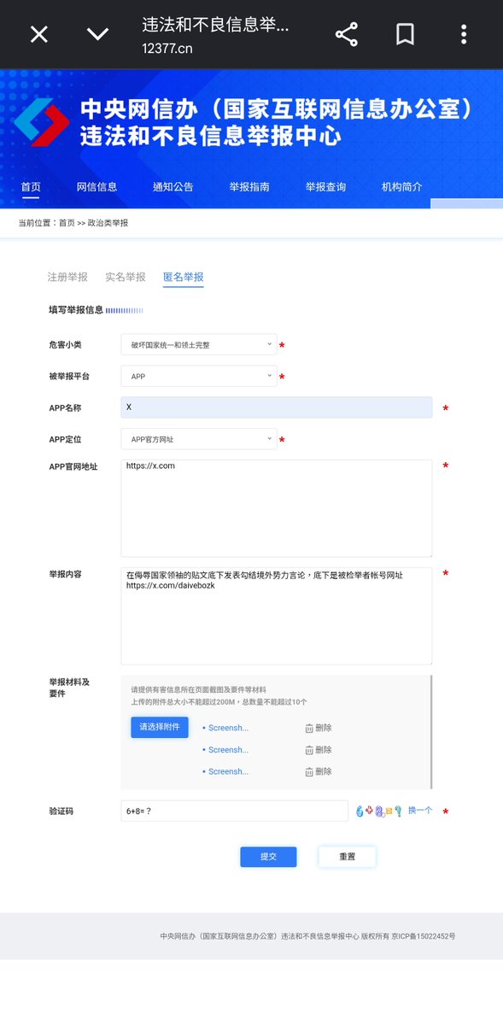Click the 12377.cn URL text
The height and width of the screenshot is (1025, 503).
coord(167,49)
